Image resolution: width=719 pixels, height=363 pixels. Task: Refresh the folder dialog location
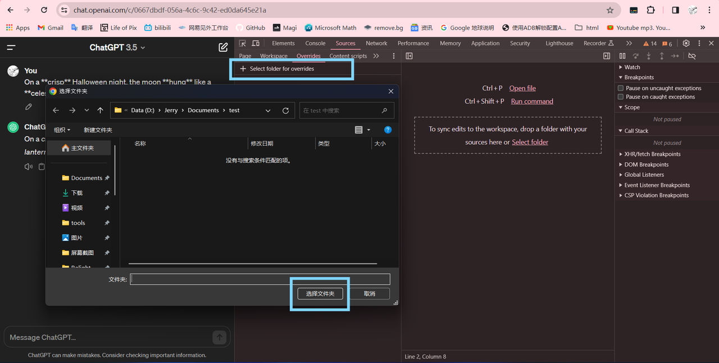[x=285, y=111]
